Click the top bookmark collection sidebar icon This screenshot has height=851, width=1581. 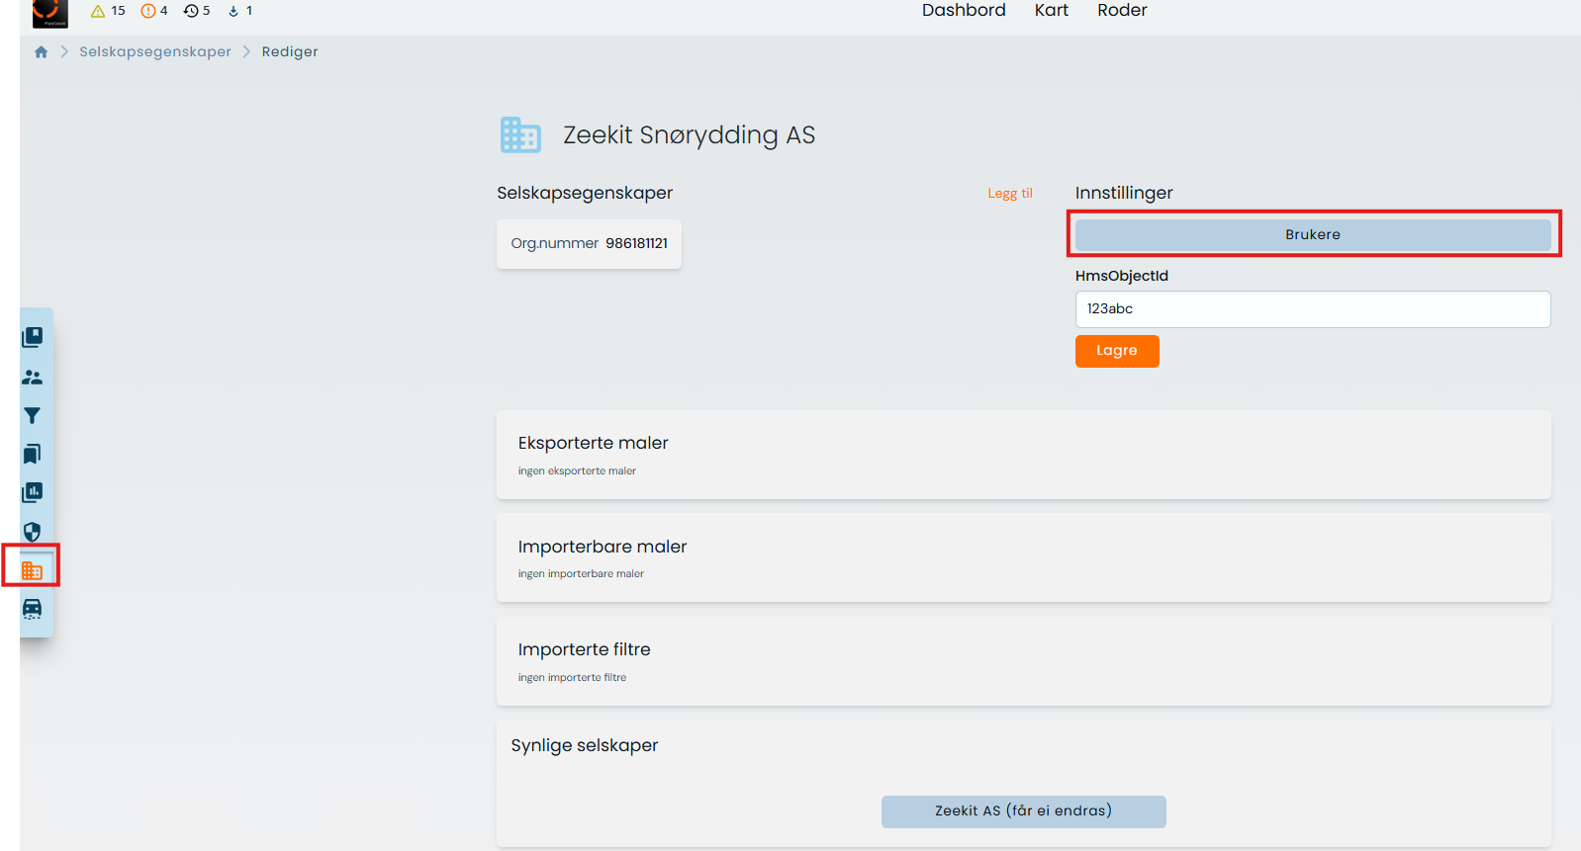click(33, 338)
